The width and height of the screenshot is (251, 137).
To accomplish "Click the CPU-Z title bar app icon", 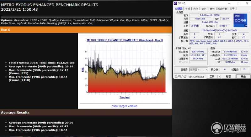I will (x=175, y=3).
